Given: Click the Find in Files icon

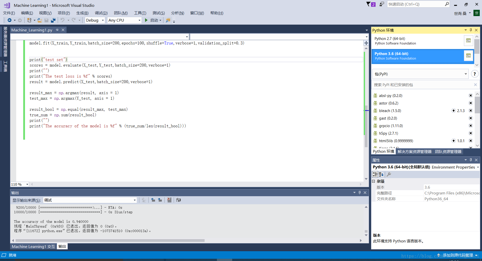Looking at the screenshot, I should click(168, 20).
